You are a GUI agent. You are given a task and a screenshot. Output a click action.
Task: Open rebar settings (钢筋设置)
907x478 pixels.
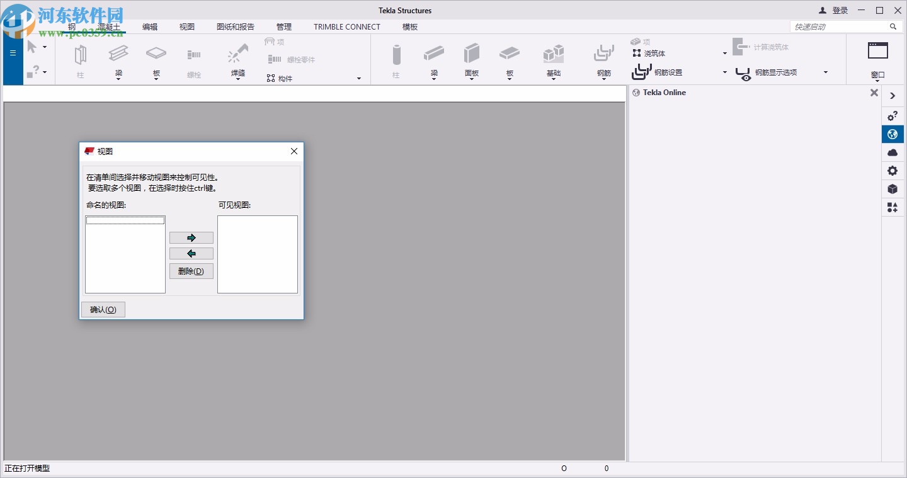coord(657,72)
